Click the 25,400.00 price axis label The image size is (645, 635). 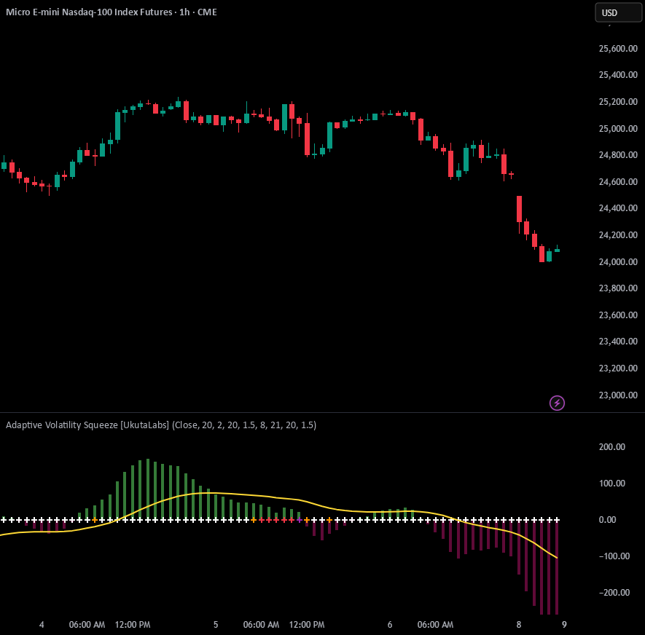coord(618,75)
